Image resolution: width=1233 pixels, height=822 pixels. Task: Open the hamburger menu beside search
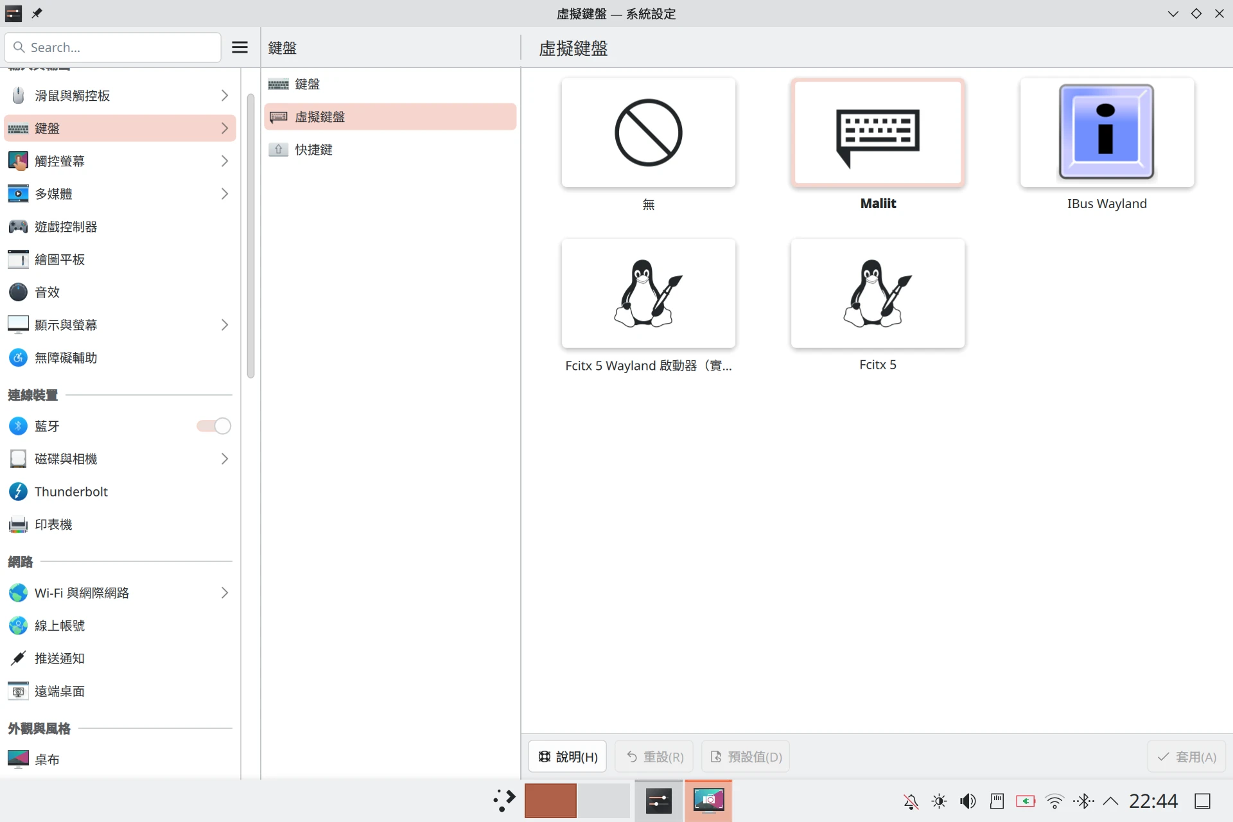click(x=240, y=48)
